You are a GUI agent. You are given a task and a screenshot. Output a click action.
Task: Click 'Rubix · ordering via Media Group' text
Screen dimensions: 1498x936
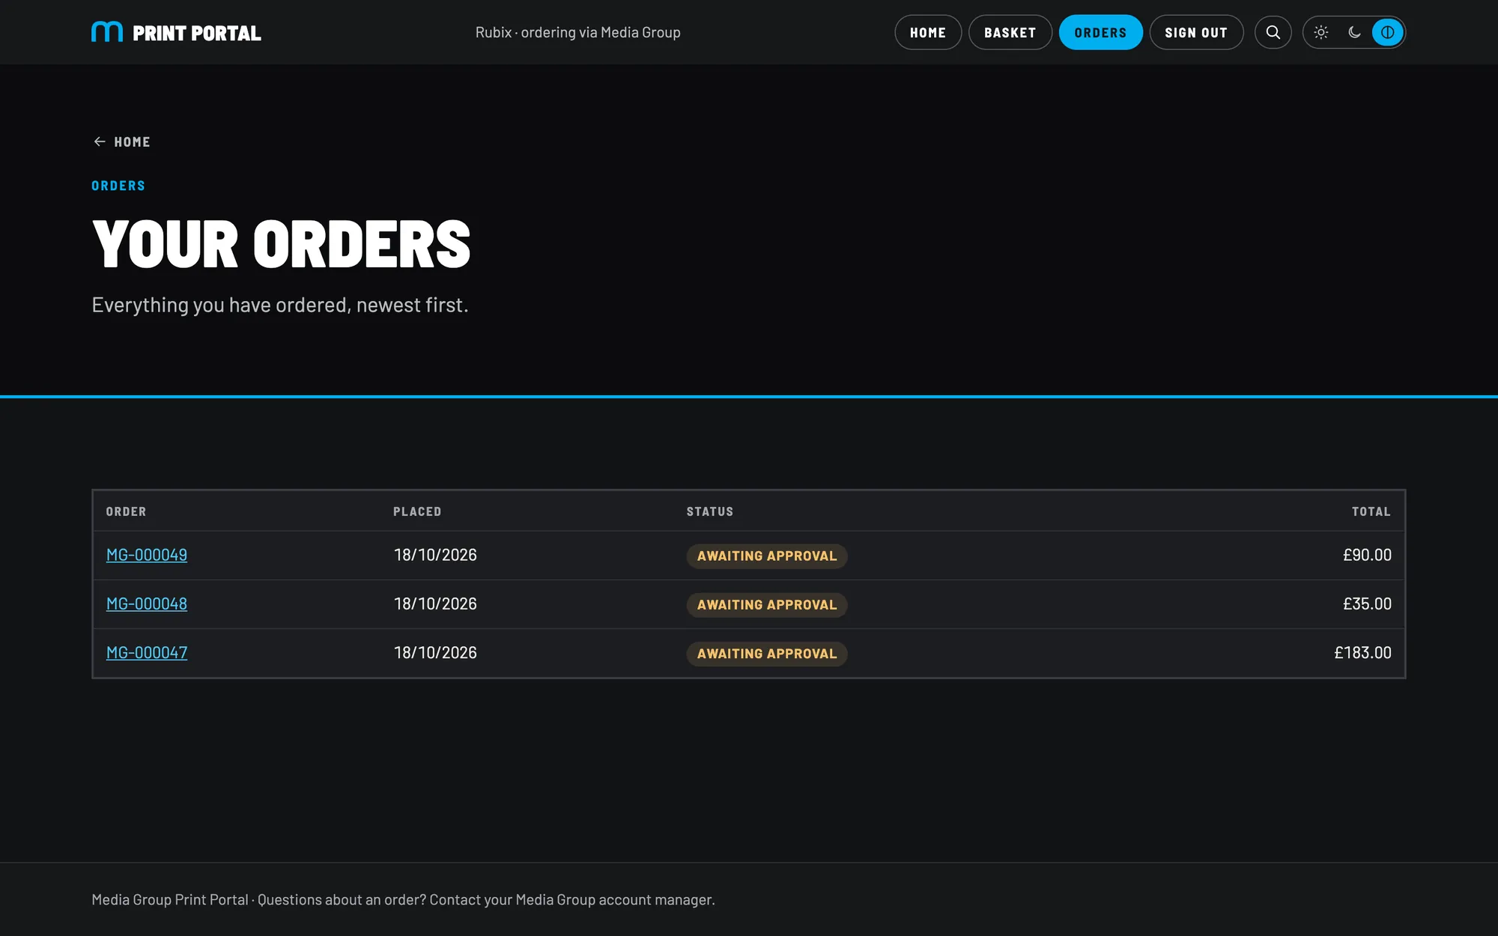577,32
